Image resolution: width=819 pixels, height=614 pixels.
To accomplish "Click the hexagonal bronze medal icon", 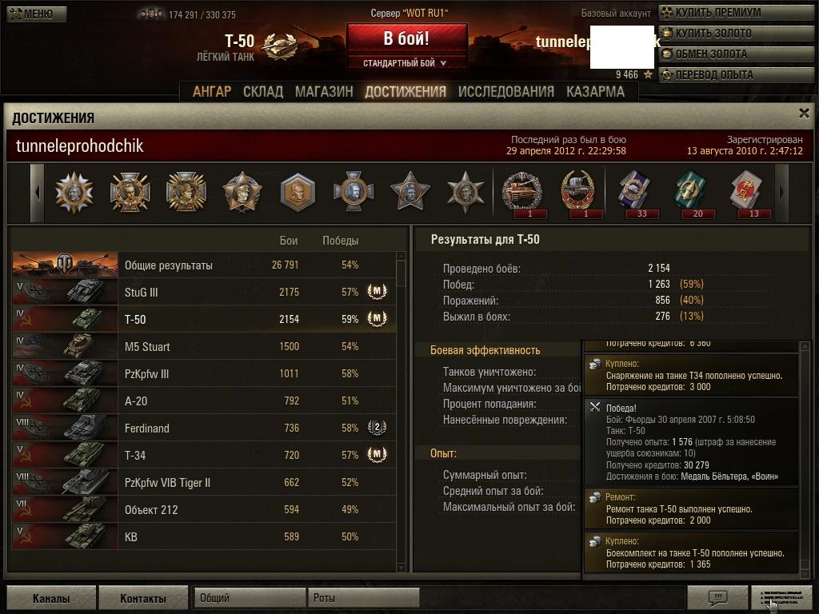I will pos(298,192).
